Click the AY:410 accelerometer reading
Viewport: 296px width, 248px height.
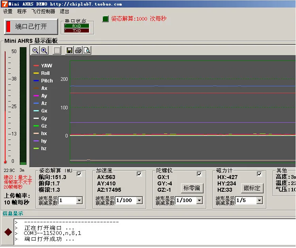(x=106, y=183)
